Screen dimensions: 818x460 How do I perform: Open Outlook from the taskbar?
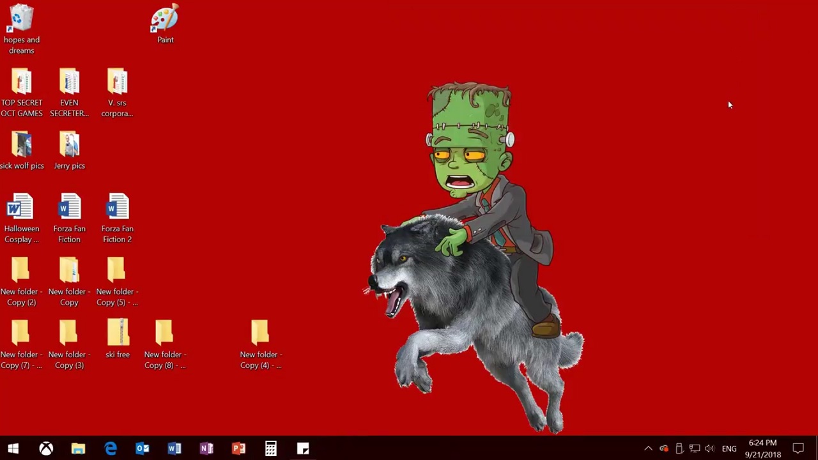143,448
